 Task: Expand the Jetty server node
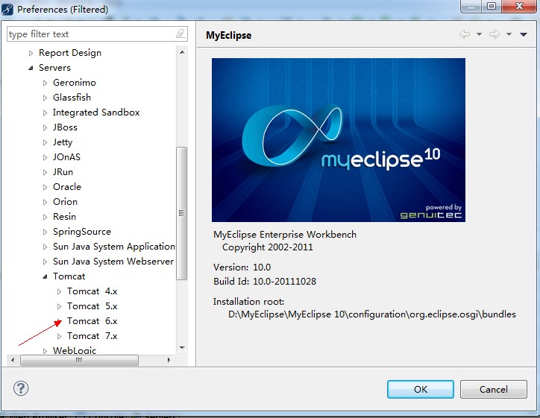tap(45, 142)
